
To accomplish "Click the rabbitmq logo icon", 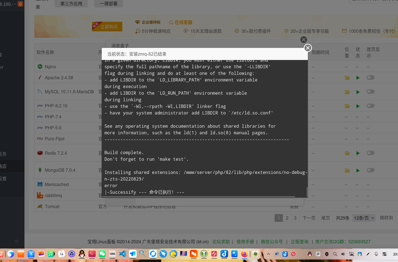I will pos(40,195).
